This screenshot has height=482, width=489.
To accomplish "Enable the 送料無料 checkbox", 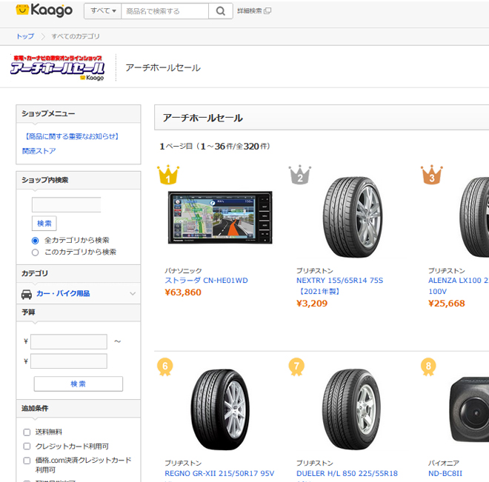I will pos(27,432).
